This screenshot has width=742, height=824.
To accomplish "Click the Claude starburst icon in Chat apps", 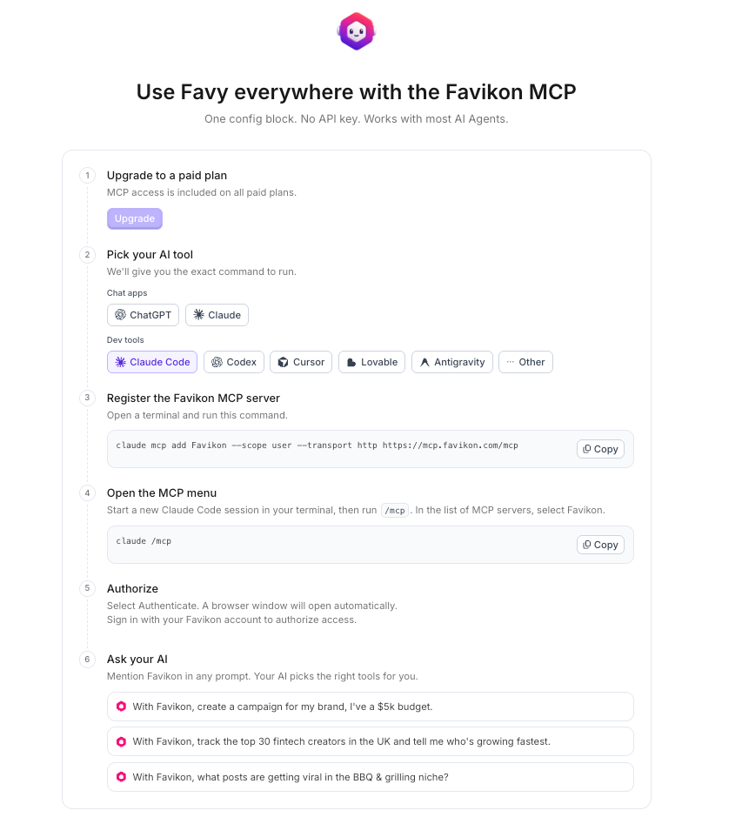I will click(x=198, y=315).
